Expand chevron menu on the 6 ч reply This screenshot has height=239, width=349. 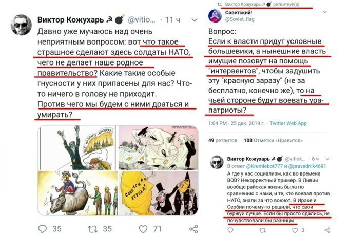(x=327, y=159)
